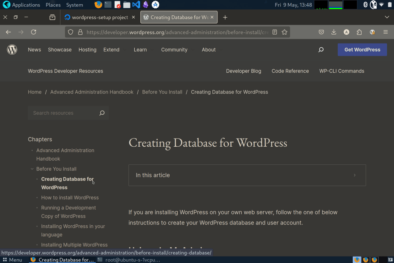The height and width of the screenshot is (263, 394).
Task: Open the Places menu
Action: coord(53,5)
